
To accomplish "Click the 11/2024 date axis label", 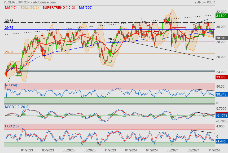I will point(214,150).
